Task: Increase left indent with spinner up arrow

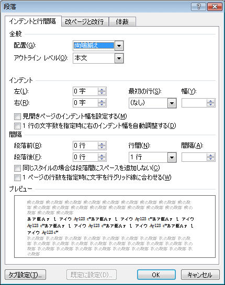Action: coord(102,89)
